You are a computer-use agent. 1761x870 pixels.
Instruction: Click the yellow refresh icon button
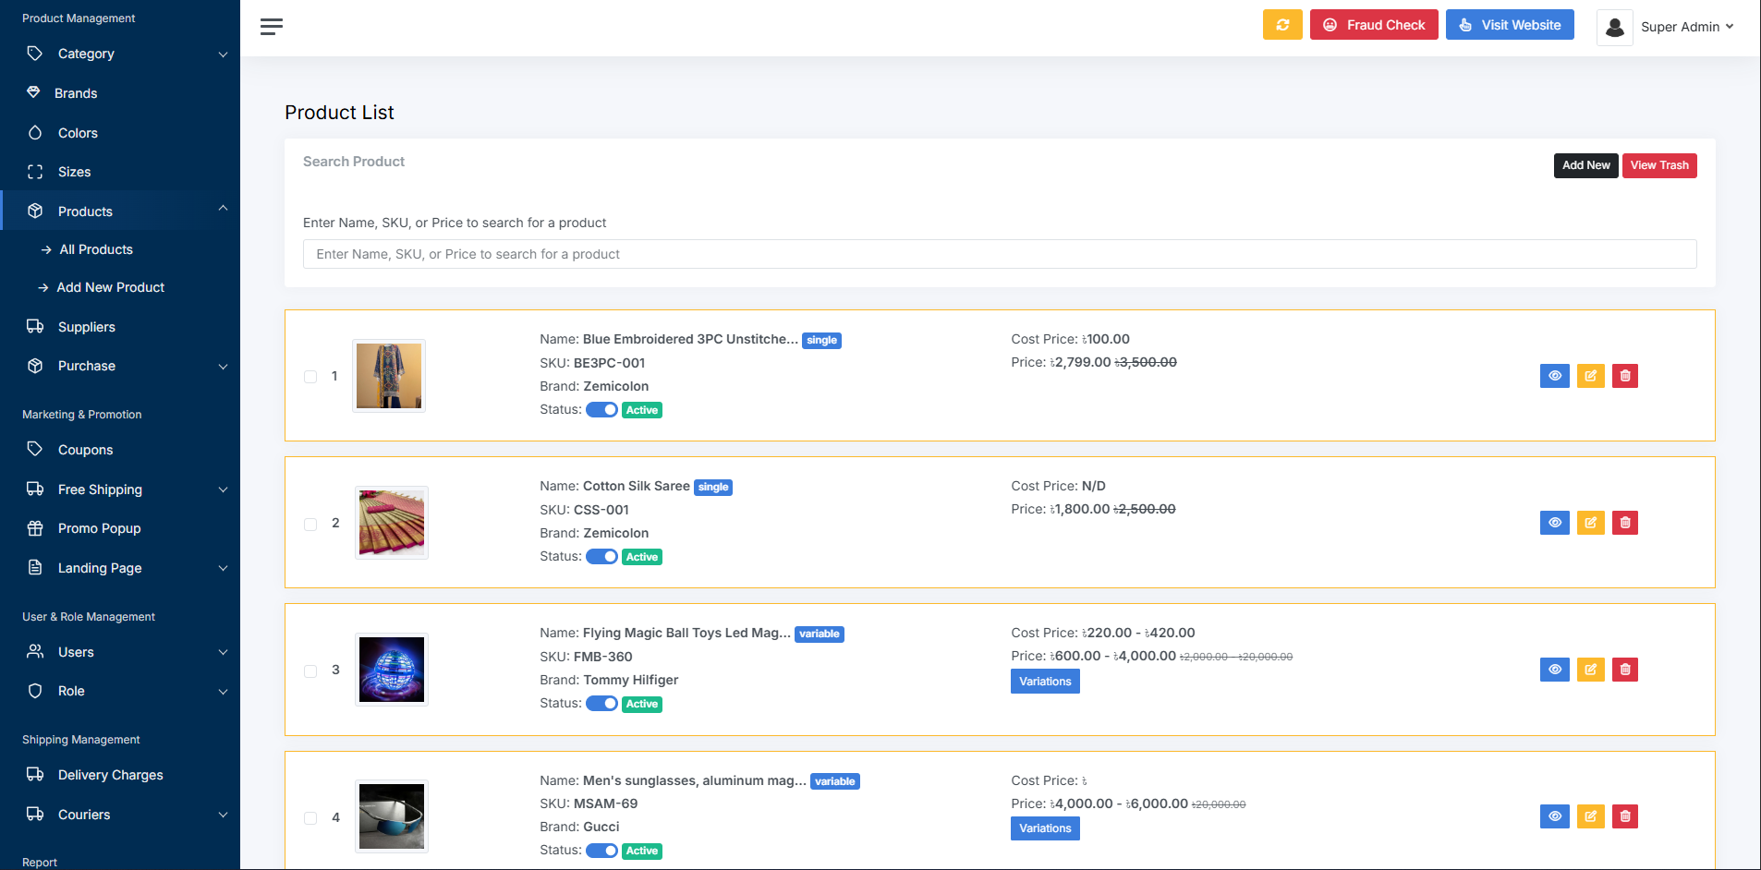pyautogui.click(x=1281, y=25)
